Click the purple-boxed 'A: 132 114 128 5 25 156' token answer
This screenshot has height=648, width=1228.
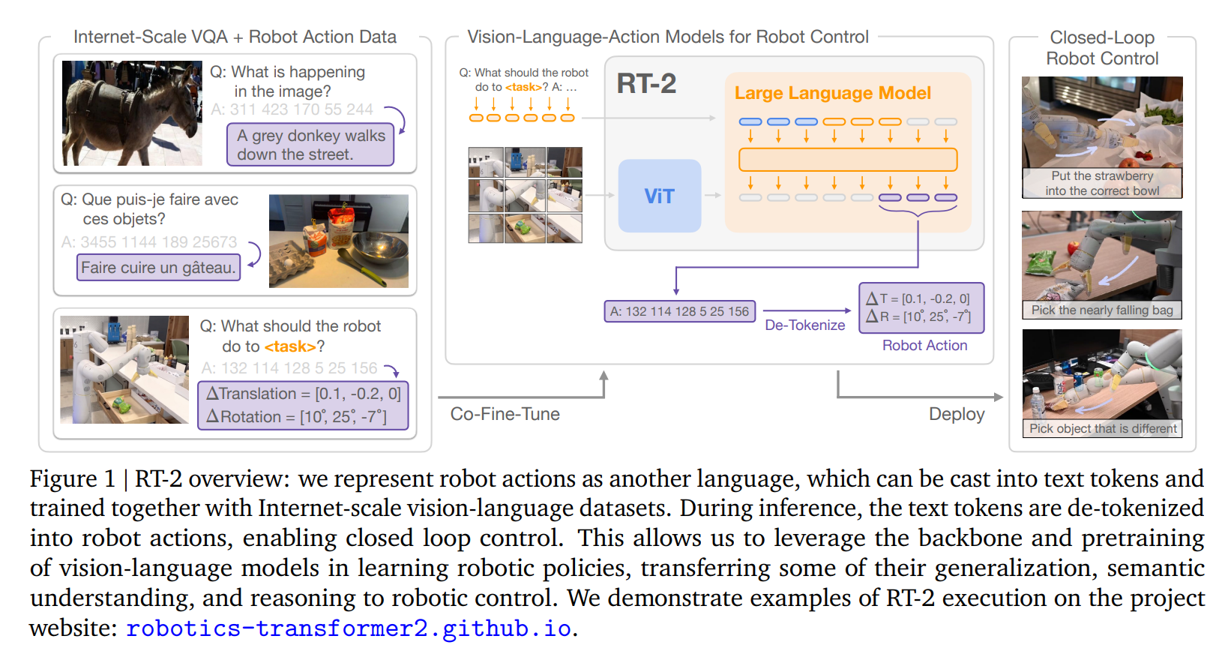679,311
